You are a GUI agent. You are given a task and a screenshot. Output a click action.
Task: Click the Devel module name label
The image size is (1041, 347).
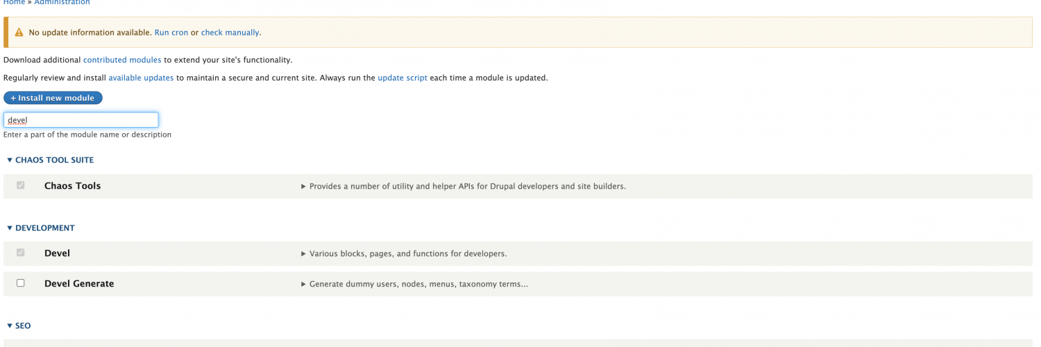(x=57, y=253)
